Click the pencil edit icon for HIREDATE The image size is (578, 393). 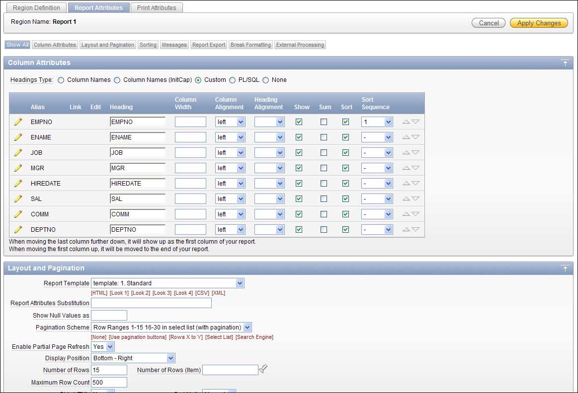click(x=18, y=183)
